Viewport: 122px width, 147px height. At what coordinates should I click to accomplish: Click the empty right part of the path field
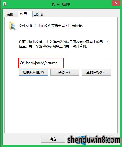[x=87, y=63]
